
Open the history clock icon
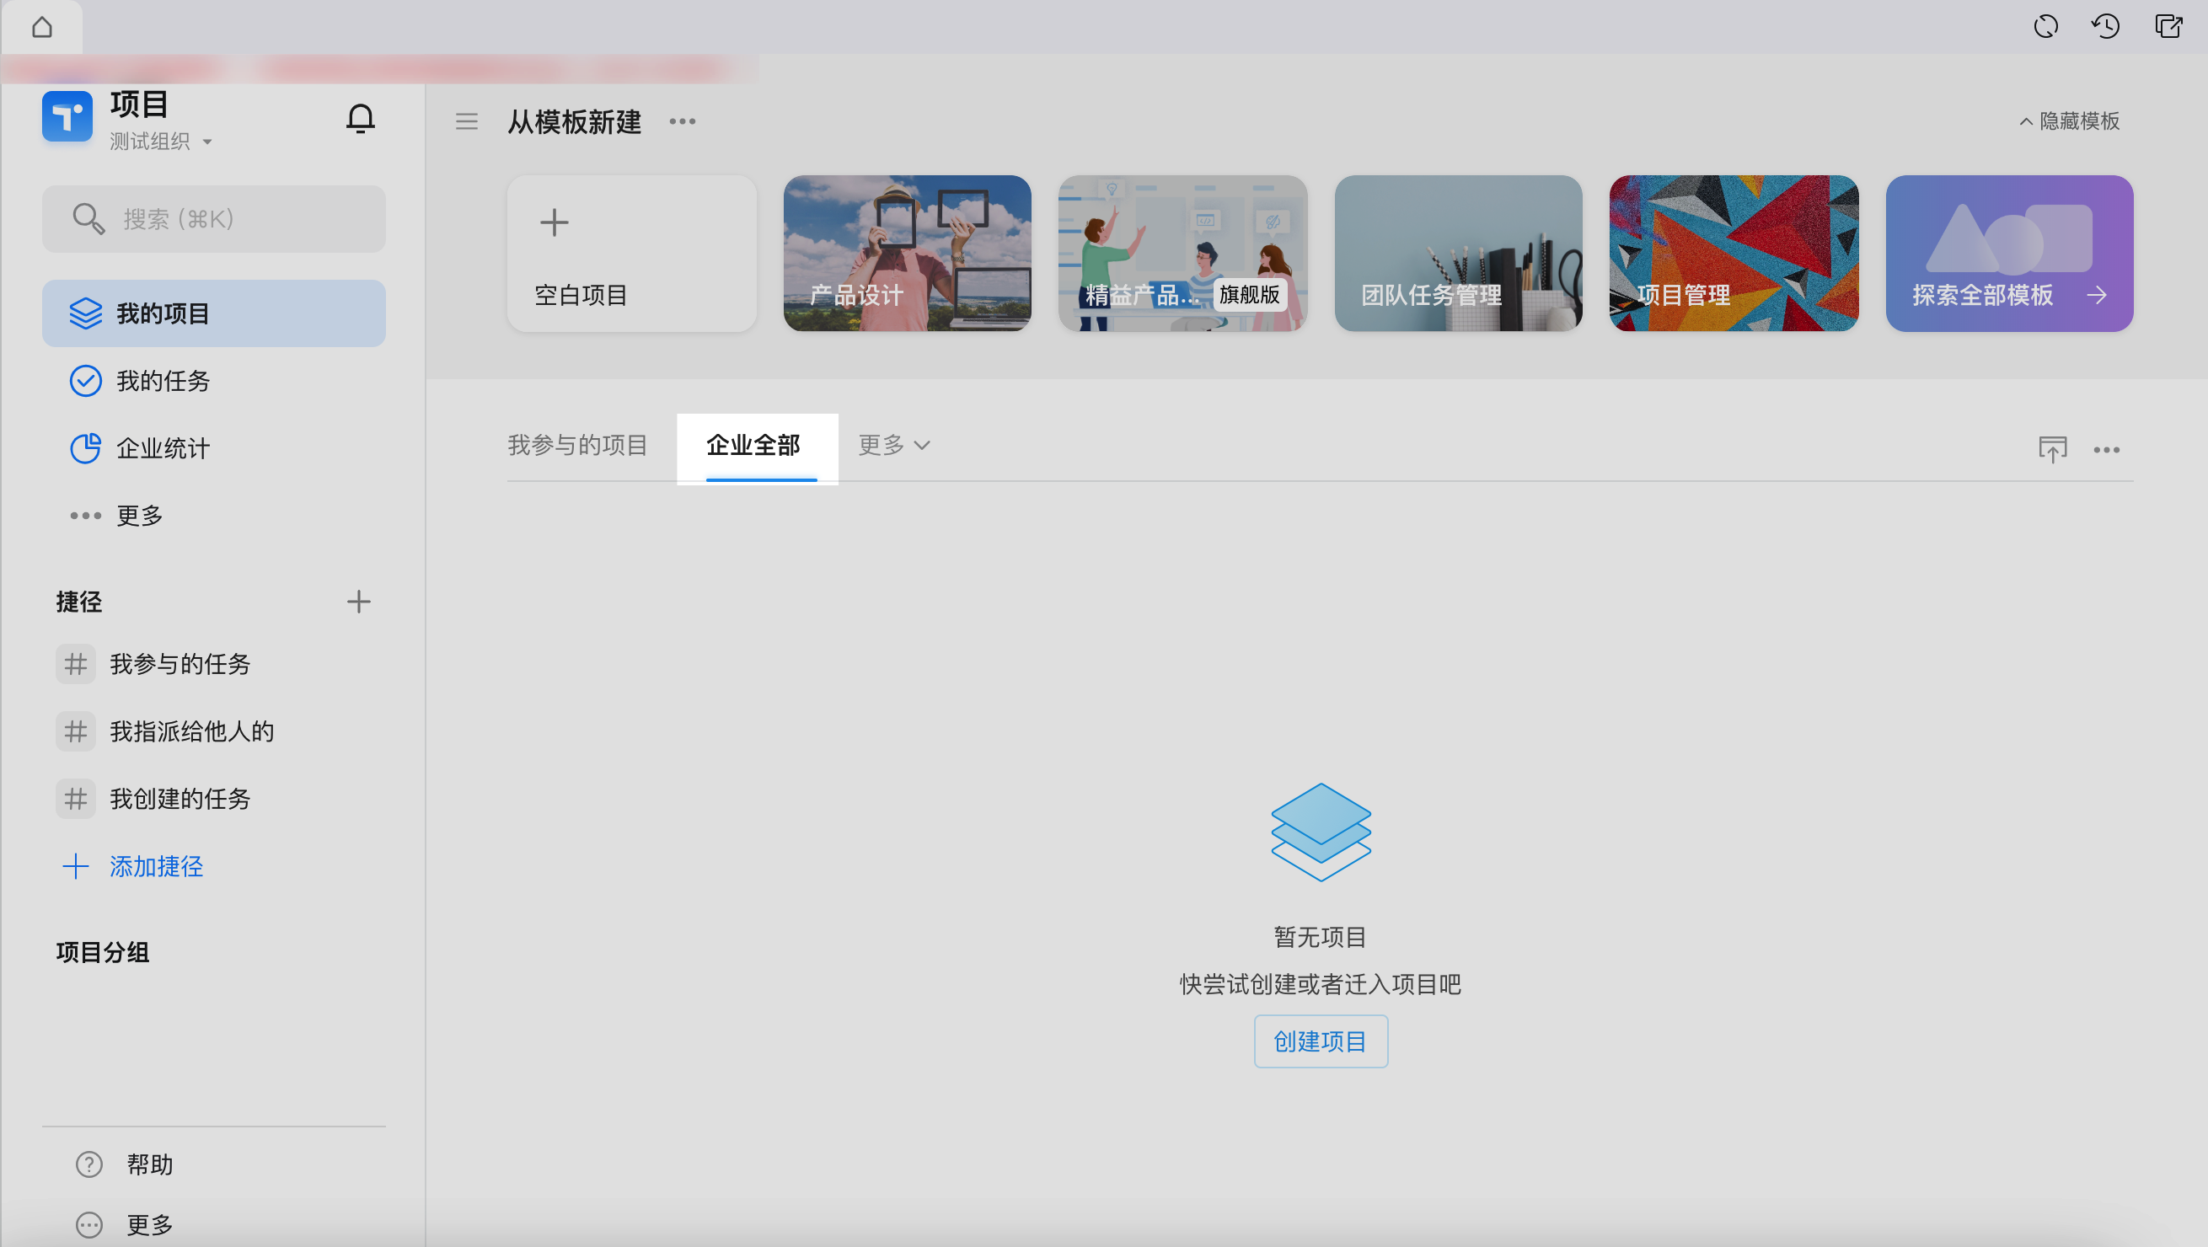click(2106, 27)
